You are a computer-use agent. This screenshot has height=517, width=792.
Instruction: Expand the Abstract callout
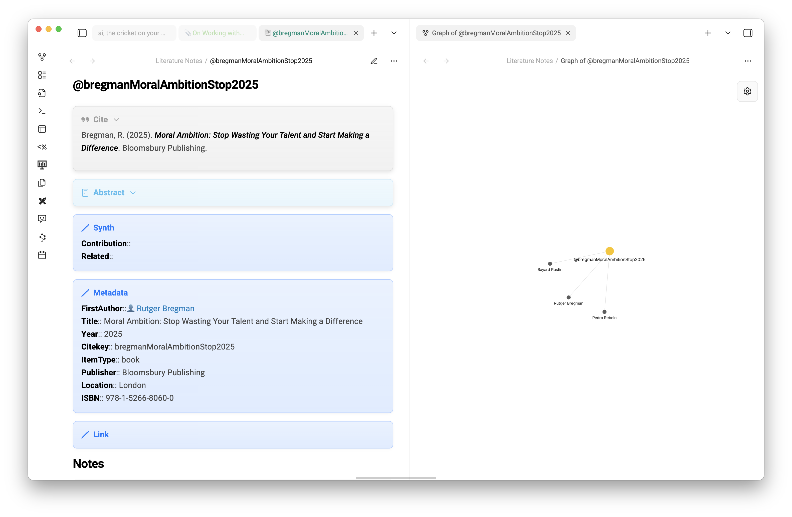(x=133, y=193)
